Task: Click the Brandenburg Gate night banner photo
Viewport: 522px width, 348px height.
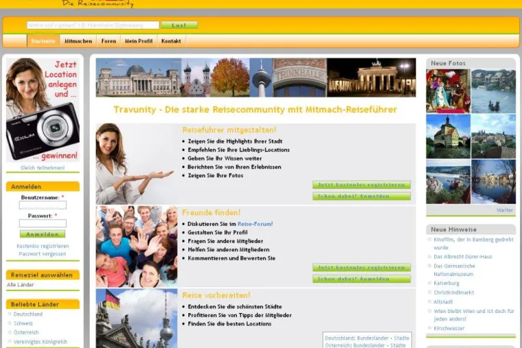Action: click(x=371, y=77)
